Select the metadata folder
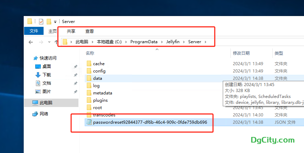The height and width of the screenshot is (153, 304). click(102, 93)
